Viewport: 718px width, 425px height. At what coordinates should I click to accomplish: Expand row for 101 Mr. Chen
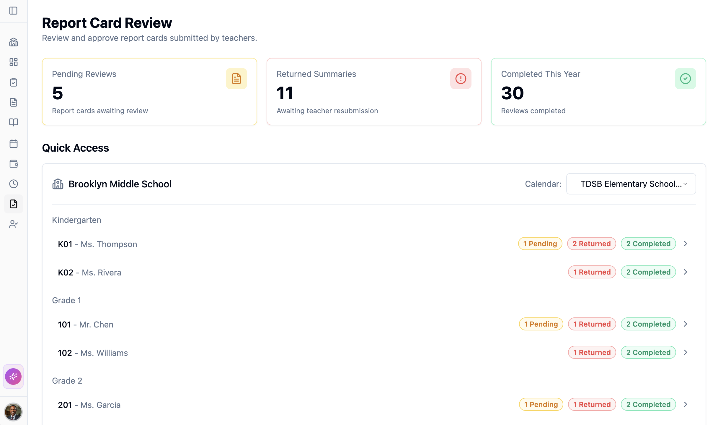point(686,324)
